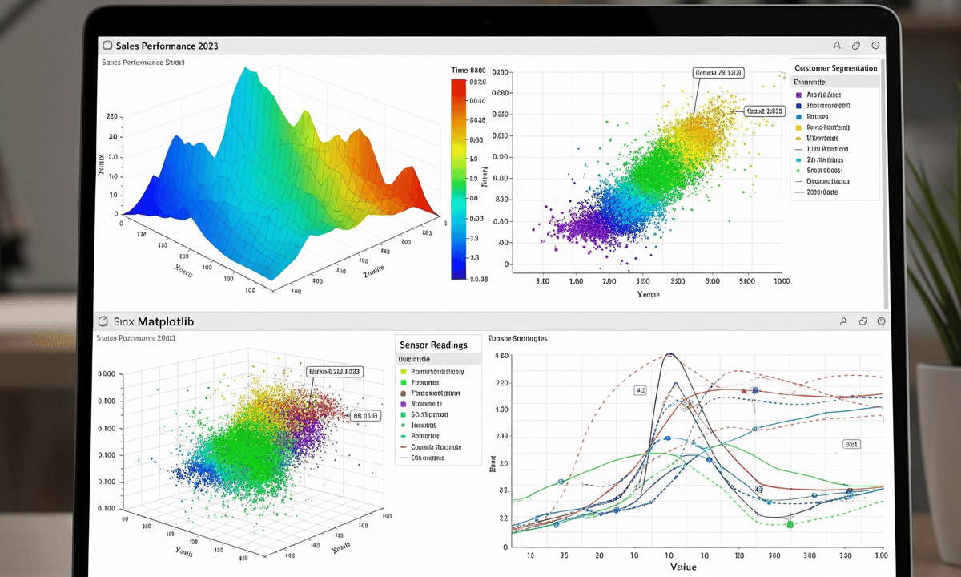Click the red top of the Time colorbar
Viewport: 961px width, 577px height.
[x=457, y=83]
